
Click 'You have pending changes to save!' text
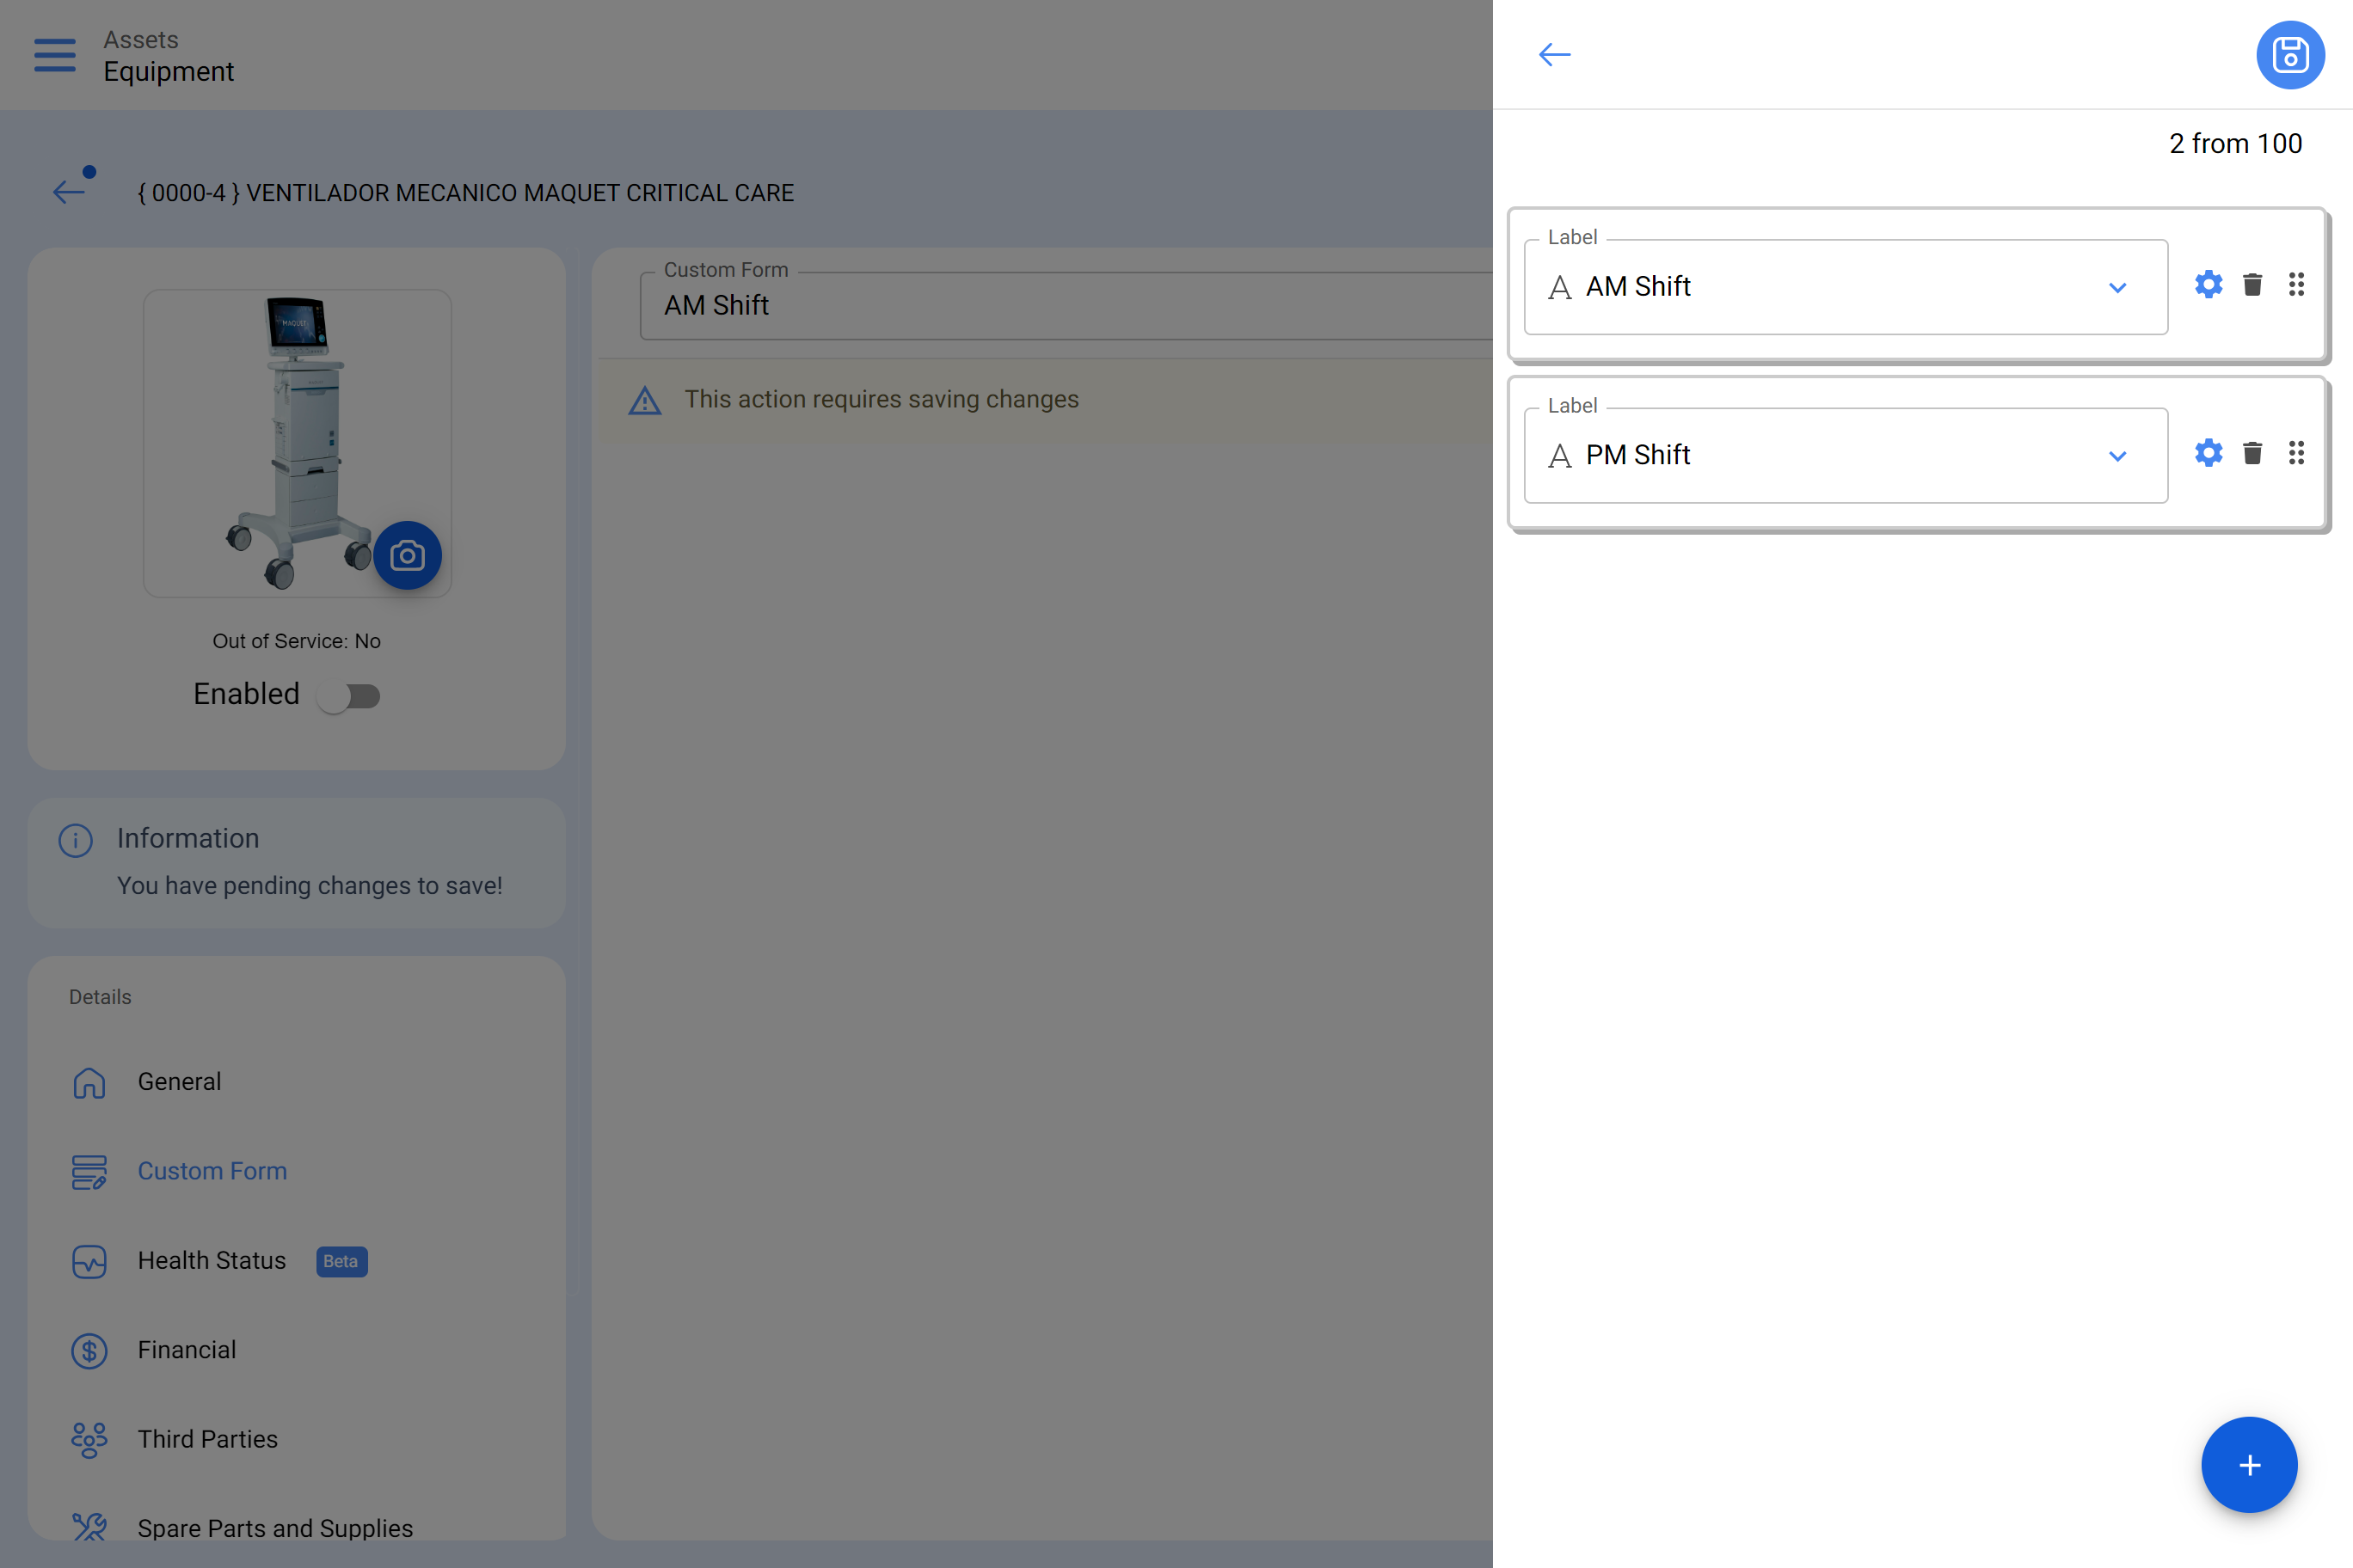pos(310,886)
